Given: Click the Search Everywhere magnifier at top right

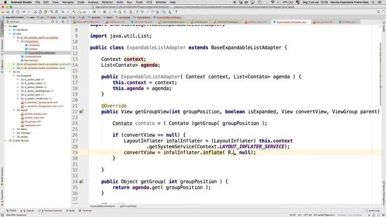Looking at the screenshot, I should [378, 12].
